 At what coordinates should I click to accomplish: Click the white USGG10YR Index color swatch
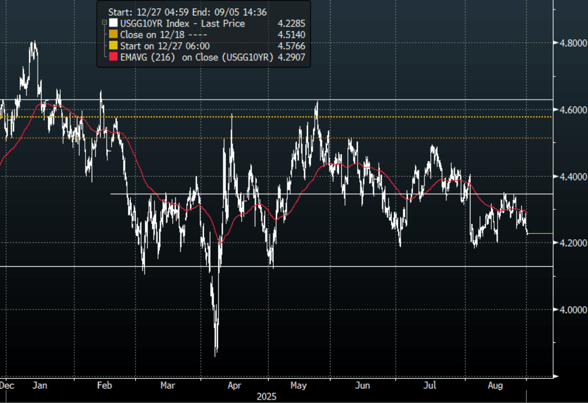(113, 24)
